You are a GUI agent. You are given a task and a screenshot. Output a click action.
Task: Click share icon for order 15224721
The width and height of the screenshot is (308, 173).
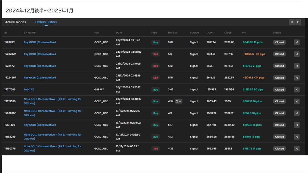pos(297,66)
